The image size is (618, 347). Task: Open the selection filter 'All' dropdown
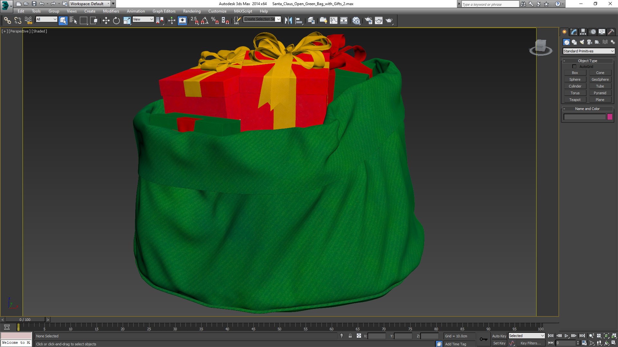pyautogui.click(x=46, y=19)
